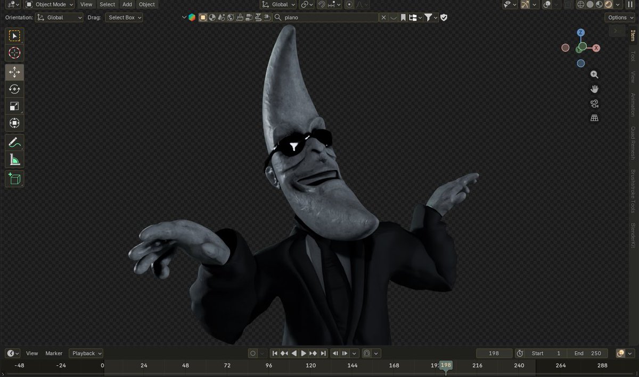
Task: Click the shield icon after filter
Action: click(444, 18)
